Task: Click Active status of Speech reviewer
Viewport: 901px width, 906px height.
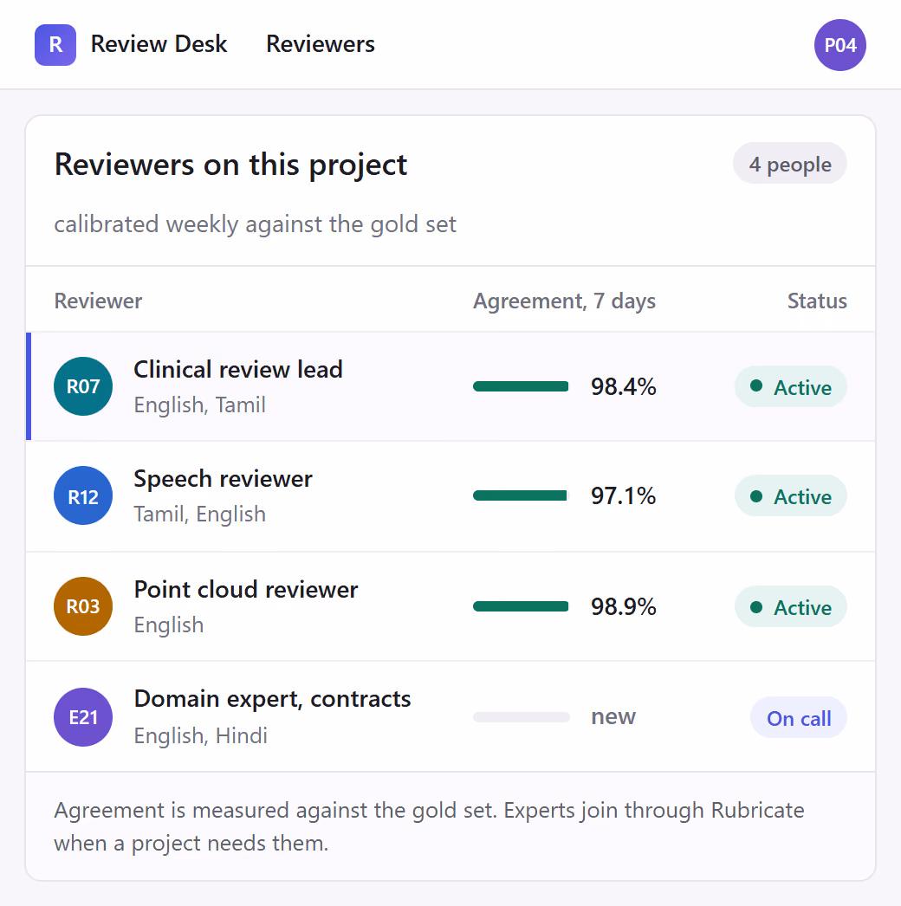Action: tap(791, 495)
